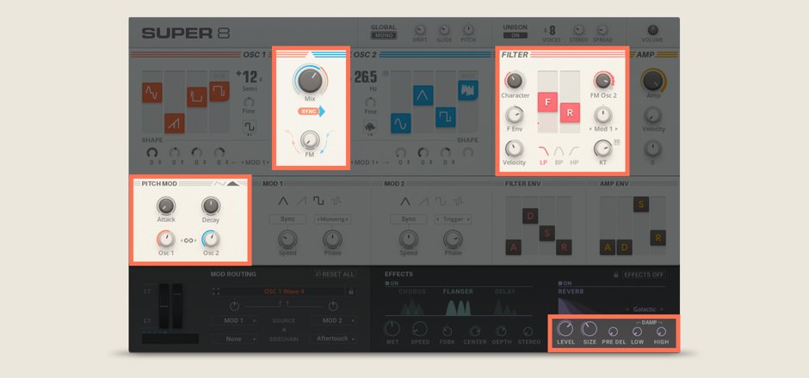Switch to the CHORUS effect tab
The width and height of the screenshot is (809, 378).
click(411, 291)
